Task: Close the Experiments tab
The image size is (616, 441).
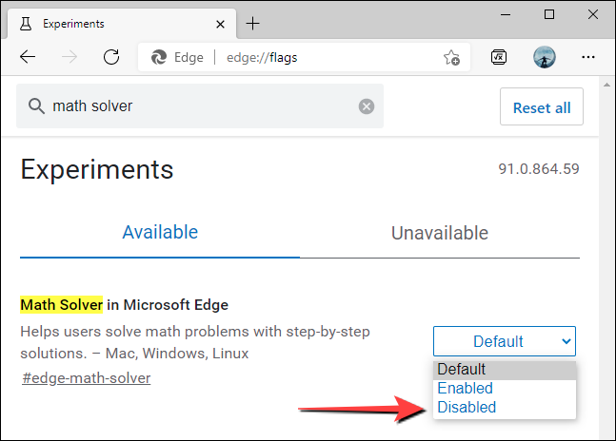Action: (219, 24)
